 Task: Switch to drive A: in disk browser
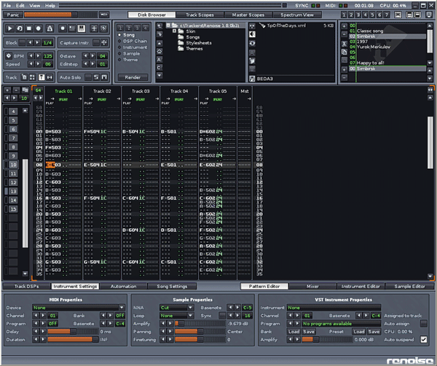click(x=160, y=59)
